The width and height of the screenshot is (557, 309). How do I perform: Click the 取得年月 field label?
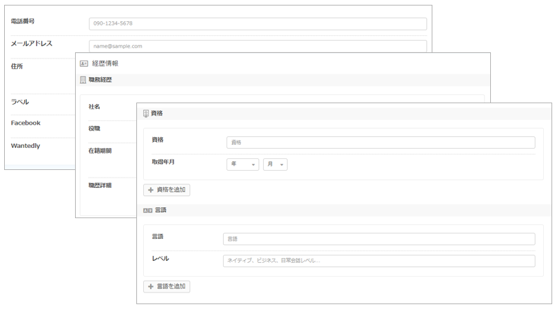[164, 162]
